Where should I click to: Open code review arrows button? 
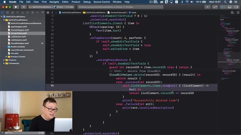click(x=215, y=7)
